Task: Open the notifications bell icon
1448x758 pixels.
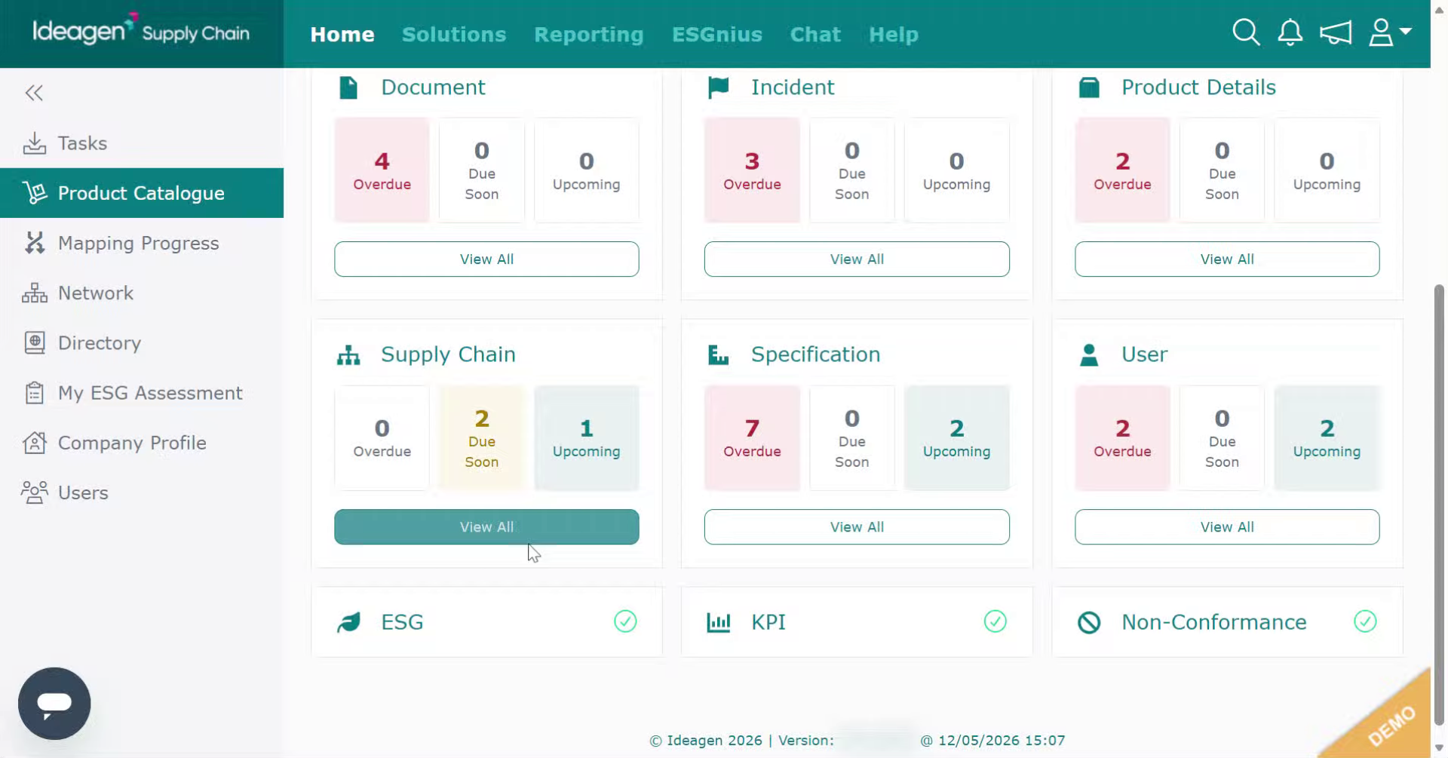Action: tap(1290, 32)
